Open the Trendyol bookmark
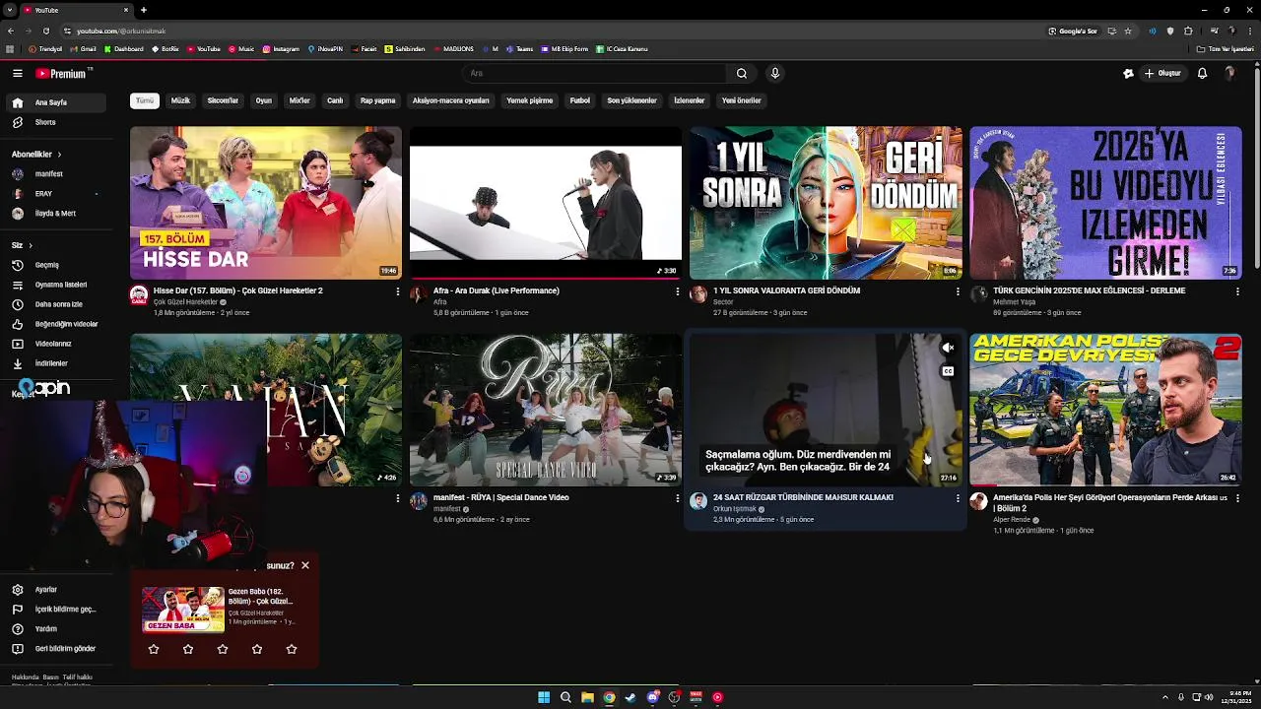Image resolution: width=1261 pixels, height=709 pixels. (45, 49)
